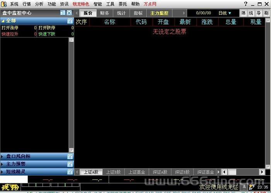The width and height of the screenshot is (271, 193).
Task: Expand the 短线精灵 section
Action: coord(2,172)
